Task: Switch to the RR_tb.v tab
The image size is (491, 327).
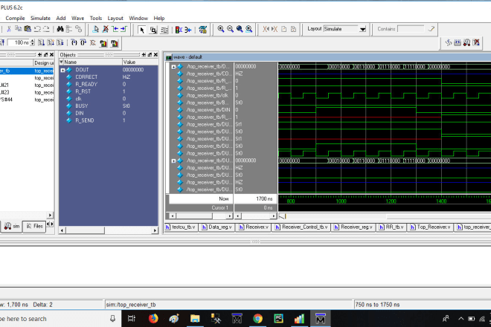Action: pyautogui.click(x=391, y=227)
